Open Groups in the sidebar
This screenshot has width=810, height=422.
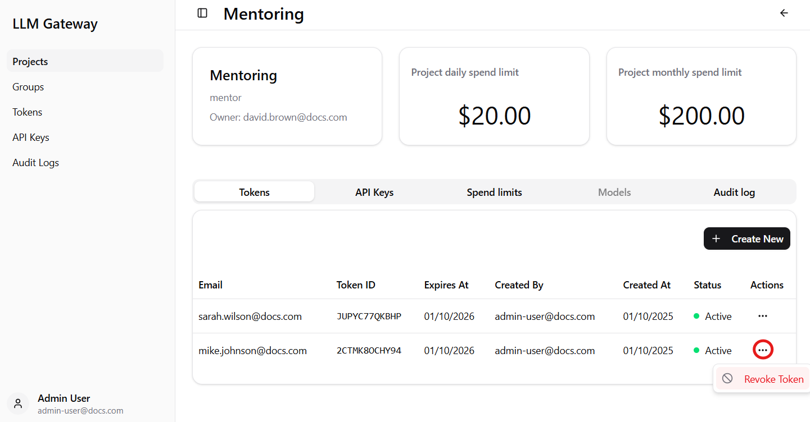tap(28, 87)
